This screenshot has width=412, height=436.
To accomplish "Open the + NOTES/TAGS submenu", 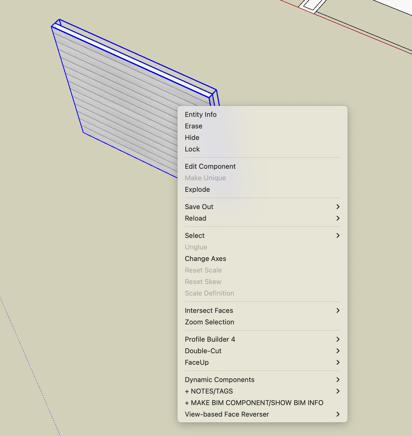I will (x=209, y=391).
